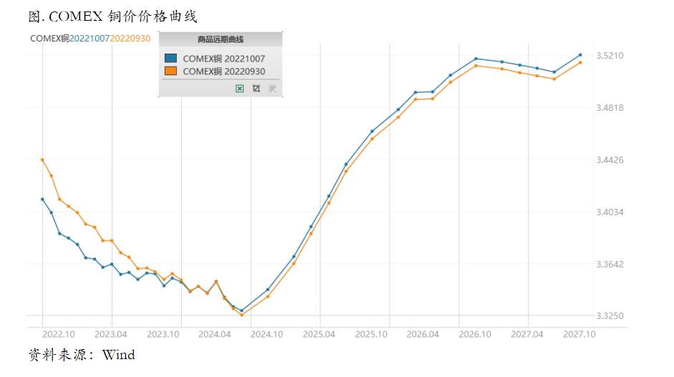Click the 2026.04 x-axis label
The width and height of the screenshot is (674, 377).
click(423, 334)
